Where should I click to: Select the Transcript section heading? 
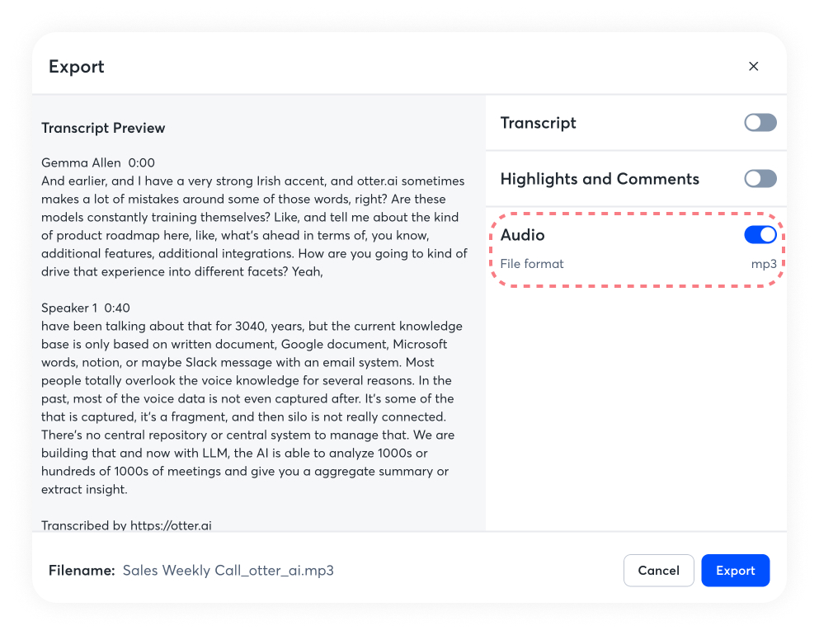coord(538,123)
